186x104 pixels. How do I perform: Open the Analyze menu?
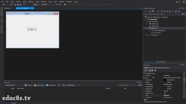[x=62, y=2]
